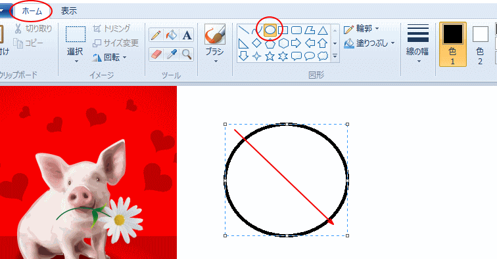Switch to the 表示 tab
The width and height of the screenshot is (497, 259).
69,11
